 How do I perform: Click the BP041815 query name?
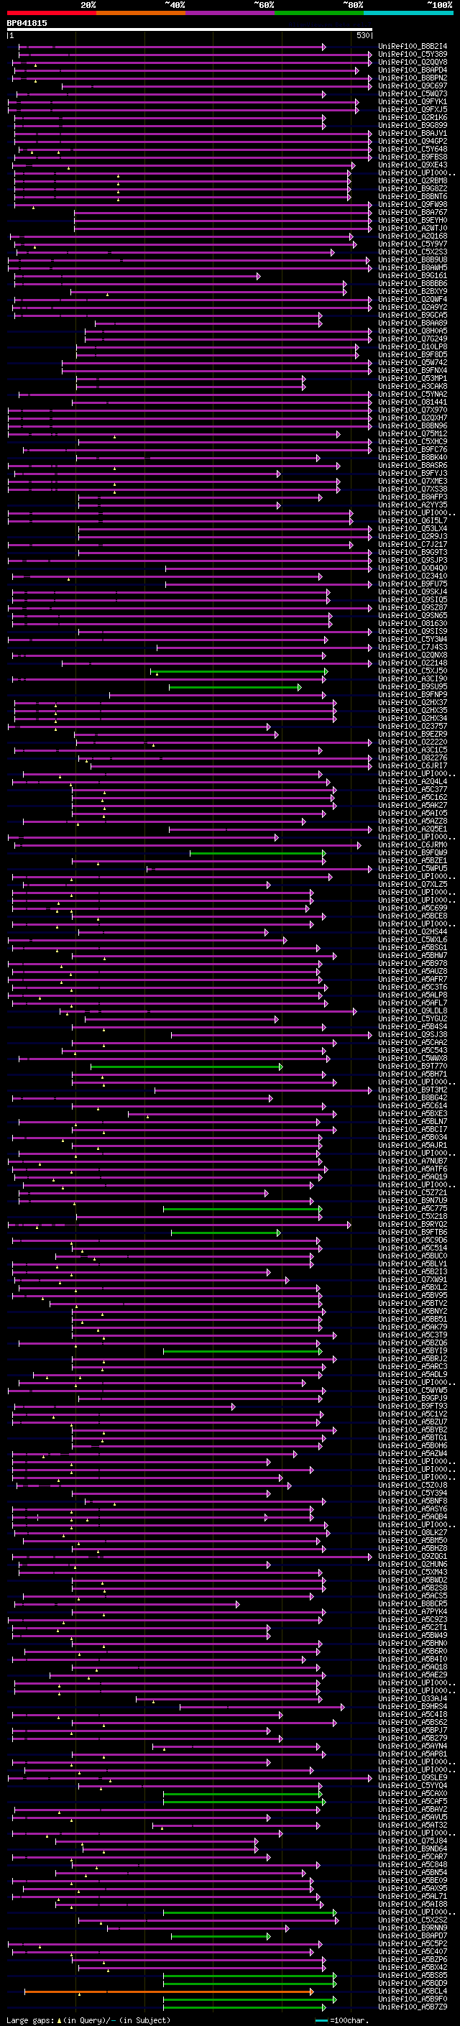point(27,23)
